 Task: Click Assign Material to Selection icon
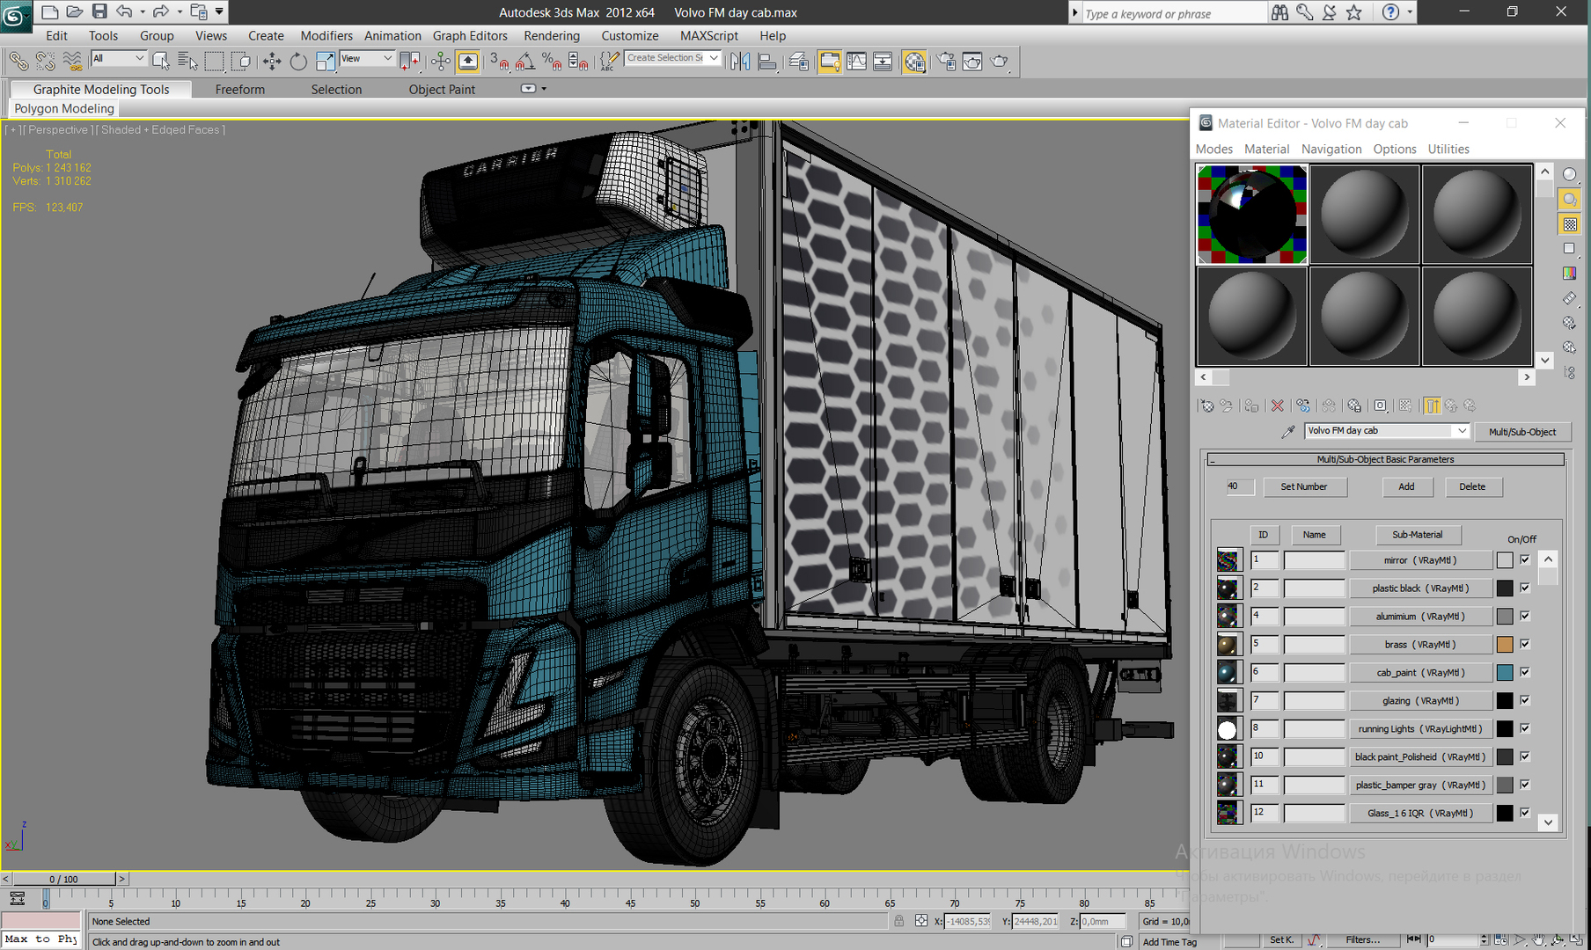(x=1251, y=406)
